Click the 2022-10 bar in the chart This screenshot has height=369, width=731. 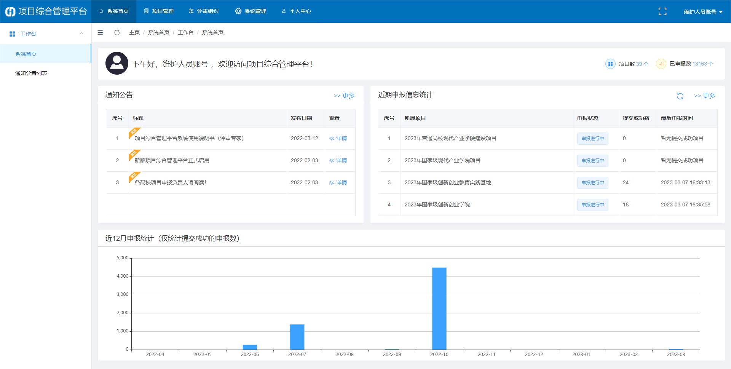pos(439,308)
